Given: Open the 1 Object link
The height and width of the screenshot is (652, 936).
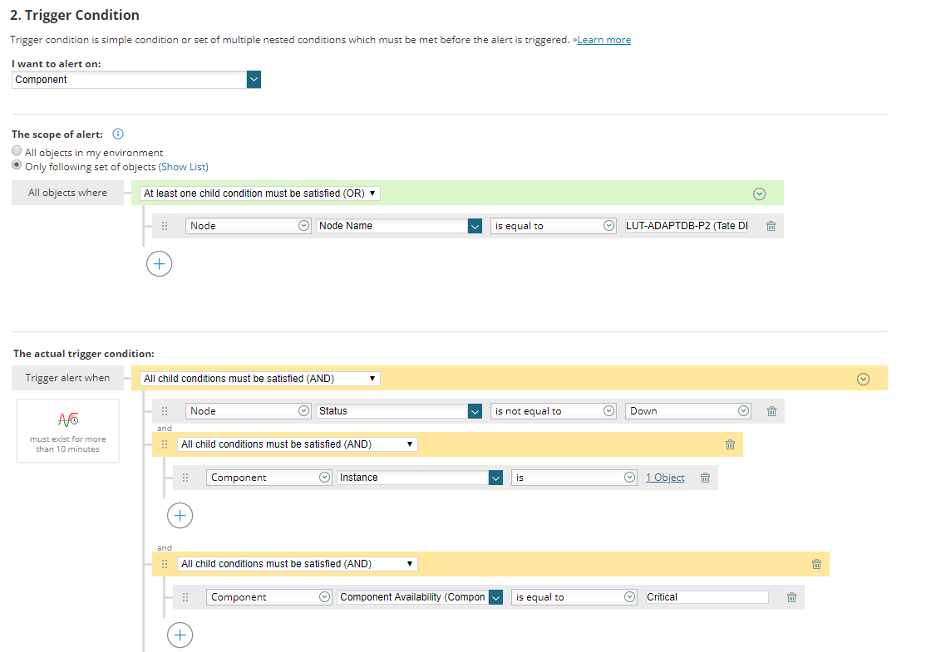Looking at the screenshot, I should coord(665,478).
